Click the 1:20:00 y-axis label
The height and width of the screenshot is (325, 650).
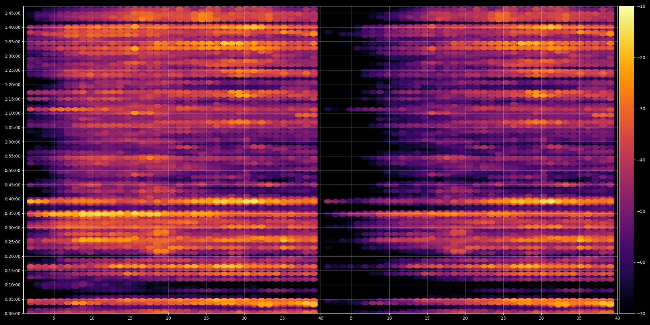pyautogui.click(x=13, y=85)
